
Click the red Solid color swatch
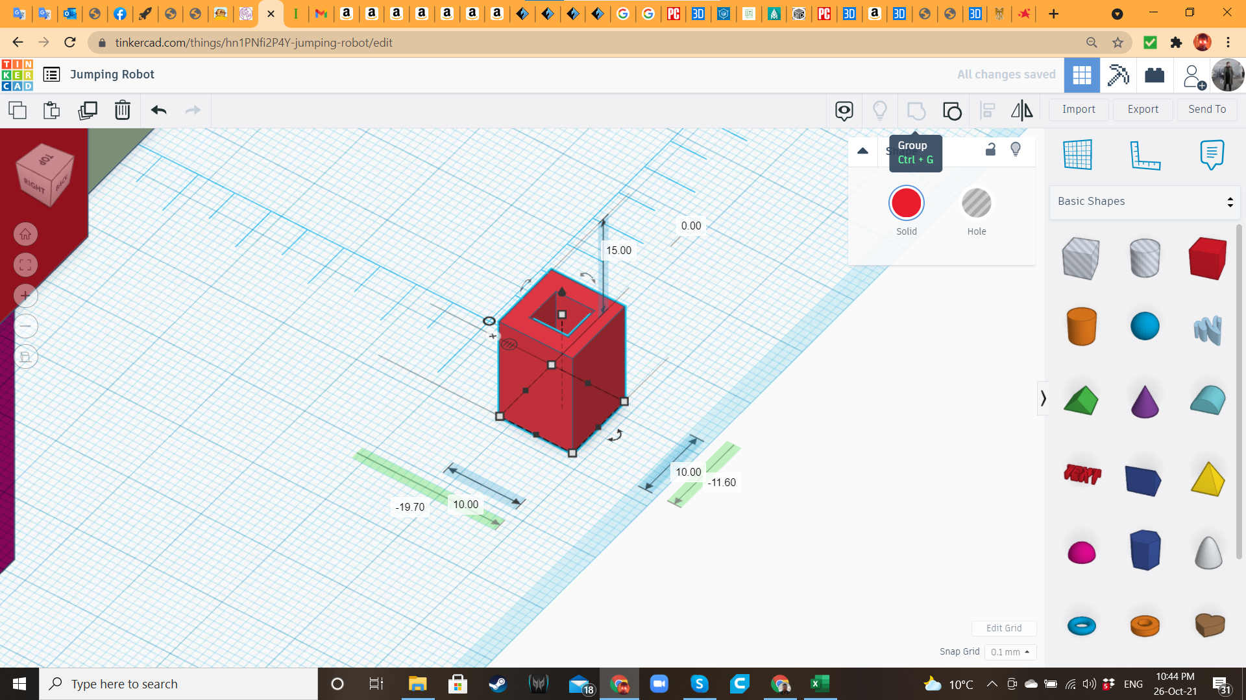pos(906,204)
